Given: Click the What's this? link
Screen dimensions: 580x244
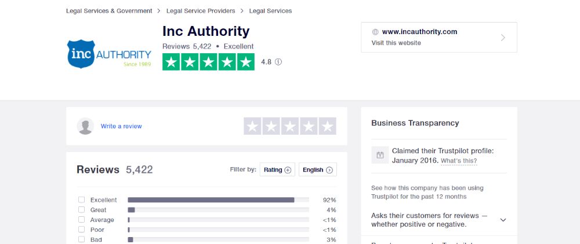Looking at the screenshot, I should 459,161.
